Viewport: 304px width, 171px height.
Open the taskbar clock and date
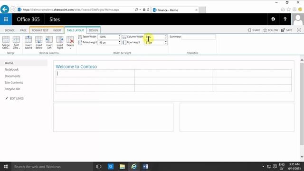[x=294, y=167]
